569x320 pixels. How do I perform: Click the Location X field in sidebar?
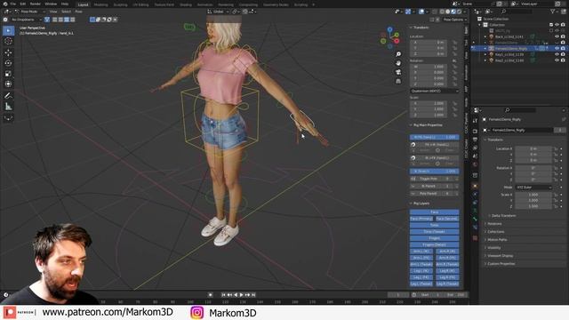coord(429,42)
